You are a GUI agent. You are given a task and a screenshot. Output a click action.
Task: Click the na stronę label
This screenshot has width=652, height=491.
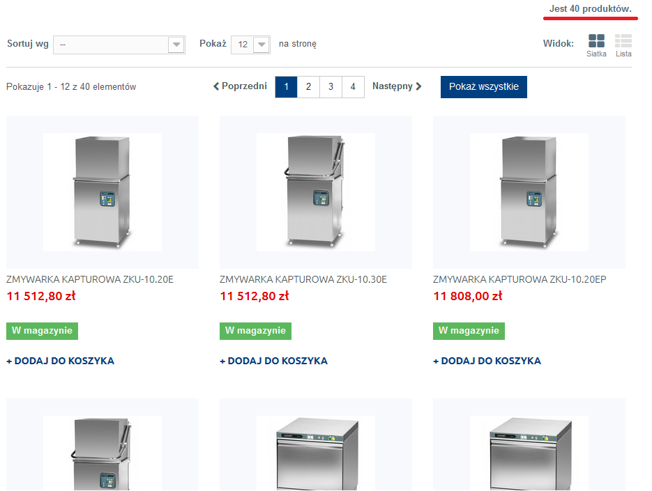[x=298, y=44]
